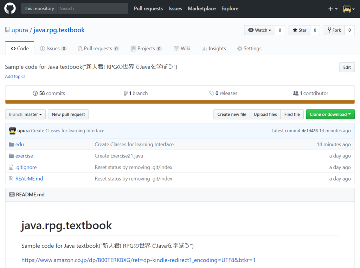Open the Watch dropdown
360x268 pixels.
pyautogui.click(x=260, y=30)
